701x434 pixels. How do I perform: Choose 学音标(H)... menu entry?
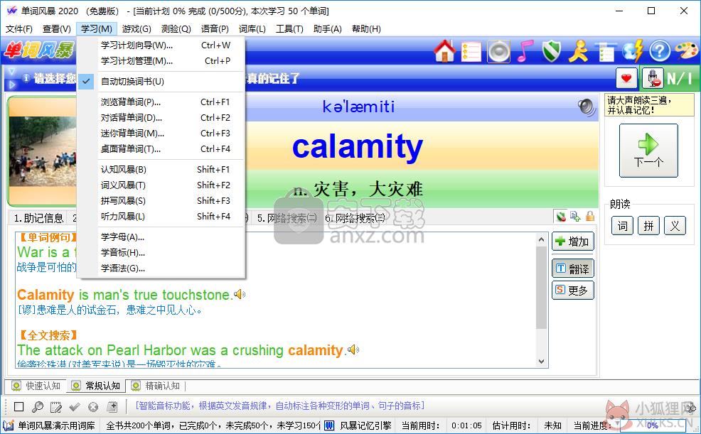pyautogui.click(x=161, y=252)
